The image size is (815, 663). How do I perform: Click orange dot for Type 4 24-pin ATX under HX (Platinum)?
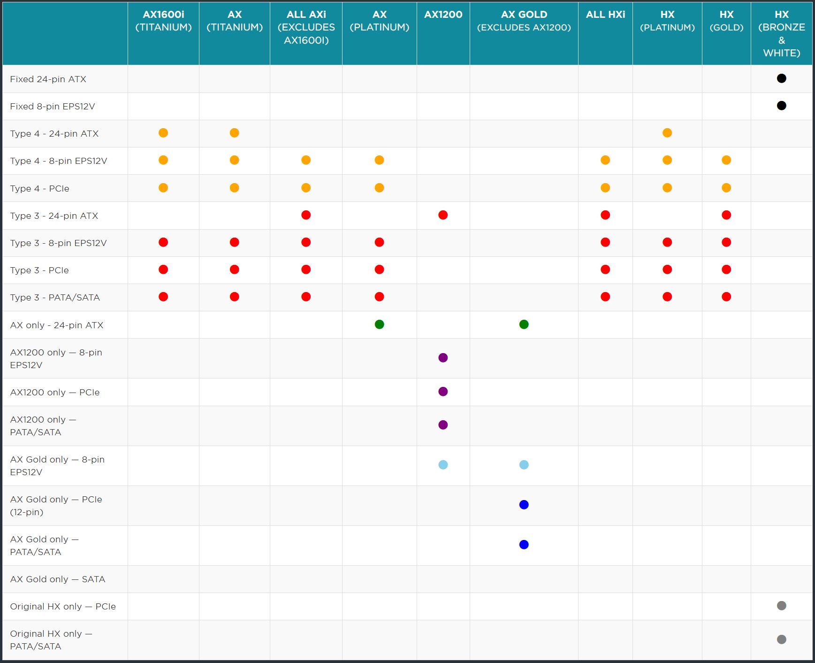[667, 133]
